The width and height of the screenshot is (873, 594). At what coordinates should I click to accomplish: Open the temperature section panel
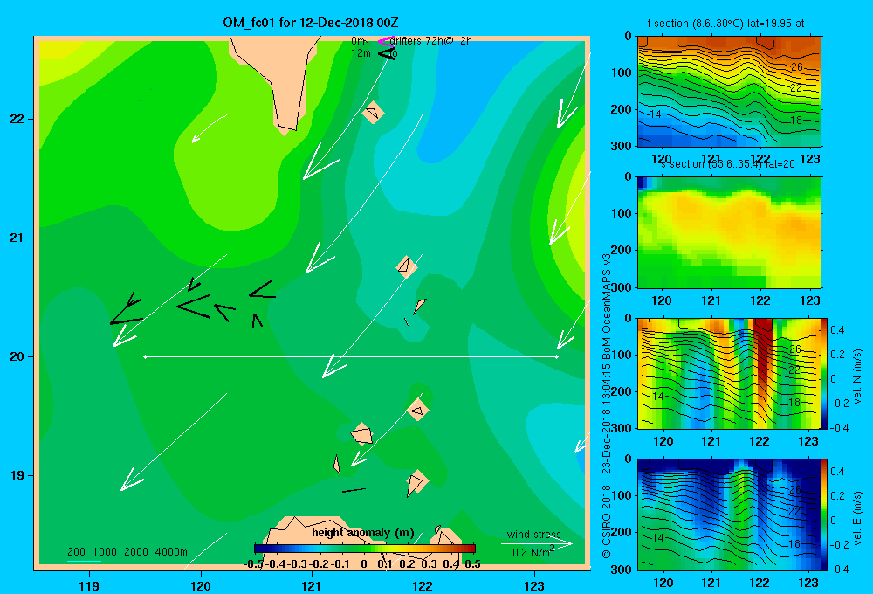(729, 92)
